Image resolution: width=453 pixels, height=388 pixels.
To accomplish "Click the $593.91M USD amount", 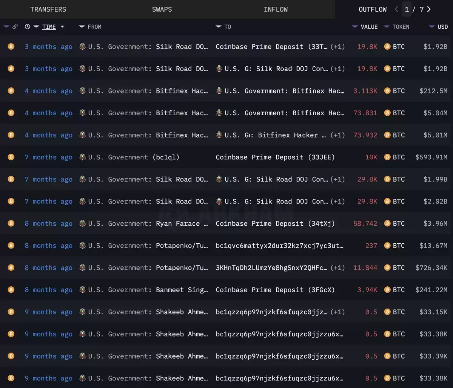I will click(x=431, y=157).
